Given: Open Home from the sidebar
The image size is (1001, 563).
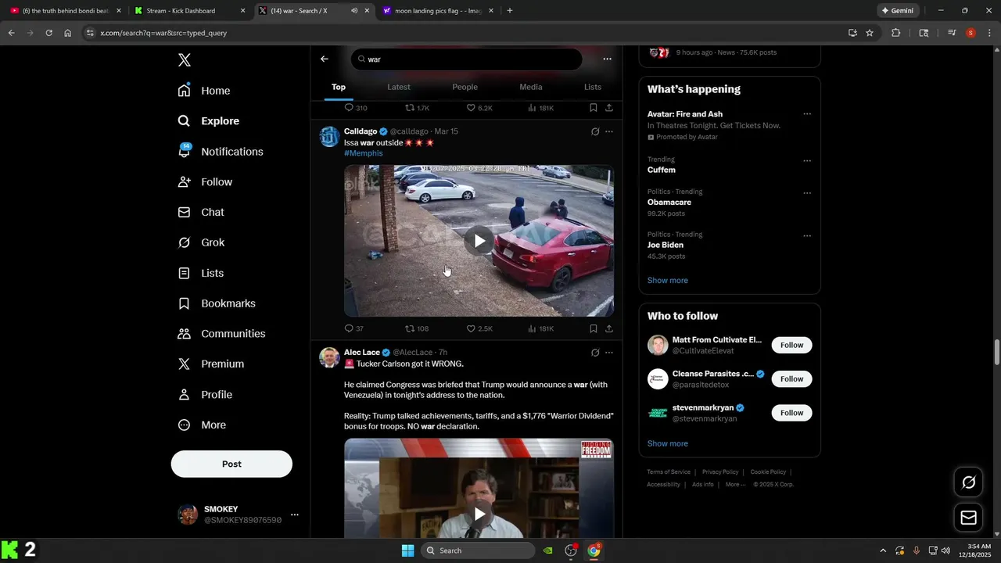Looking at the screenshot, I should [204, 91].
